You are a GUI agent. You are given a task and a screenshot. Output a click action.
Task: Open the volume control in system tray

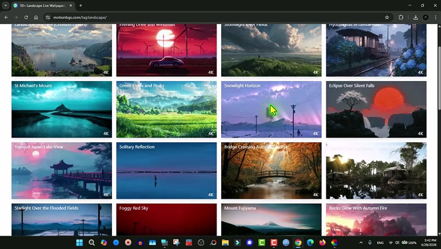point(397,242)
